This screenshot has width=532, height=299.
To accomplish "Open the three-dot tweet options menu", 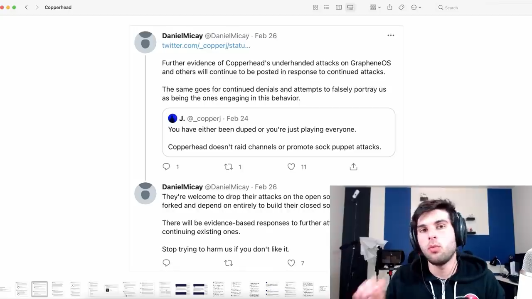I will 391,35.
